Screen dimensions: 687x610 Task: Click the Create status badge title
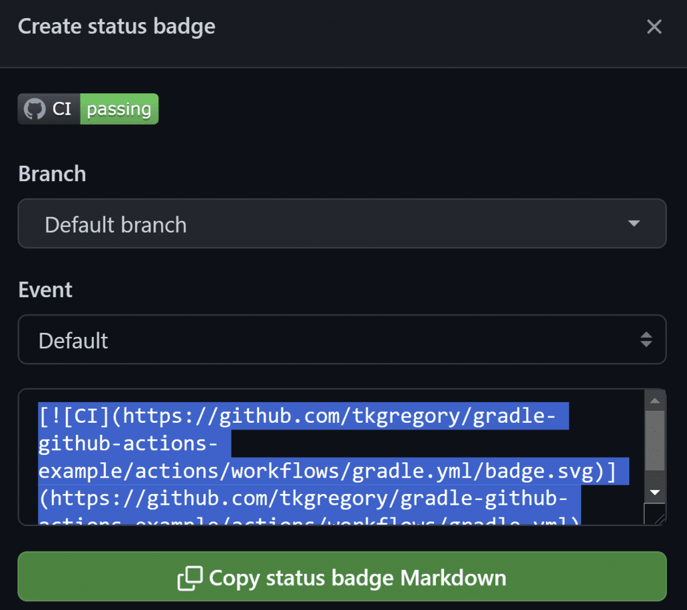tap(117, 27)
